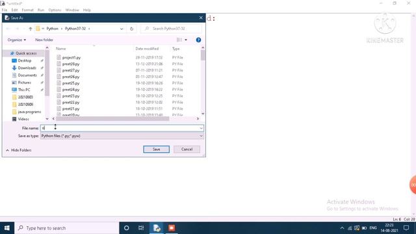Select This PC in navigation pane
This screenshot has width=416, height=234.
point(24,90)
